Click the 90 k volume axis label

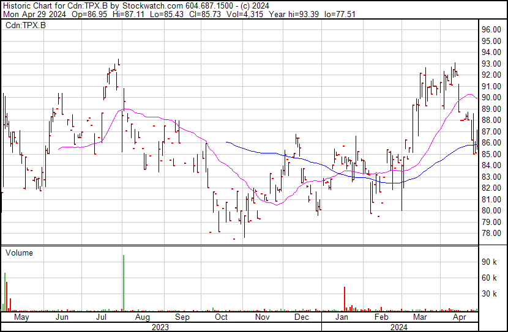tap(489, 262)
